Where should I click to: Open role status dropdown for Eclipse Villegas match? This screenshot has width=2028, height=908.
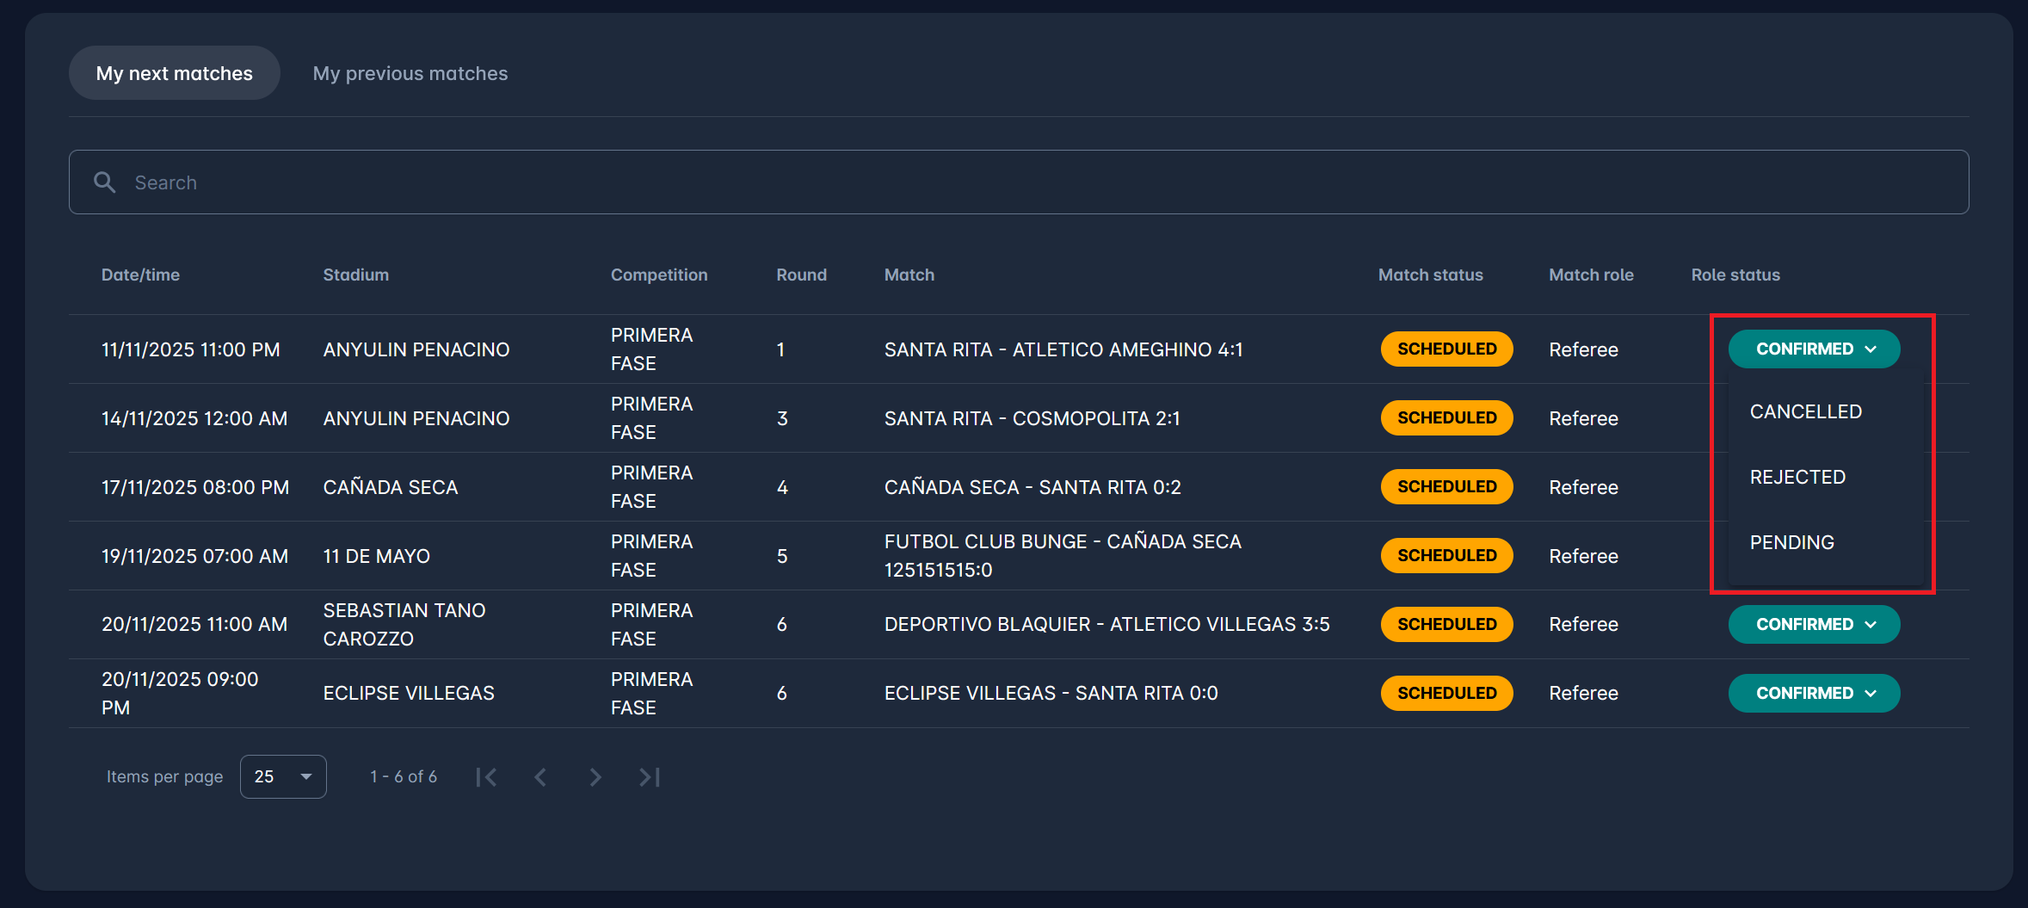[1814, 694]
